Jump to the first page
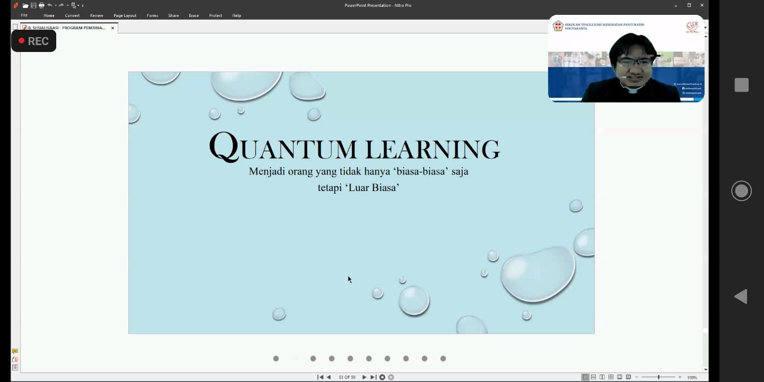This screenshot has height=382, width=764. click(320, 377)
